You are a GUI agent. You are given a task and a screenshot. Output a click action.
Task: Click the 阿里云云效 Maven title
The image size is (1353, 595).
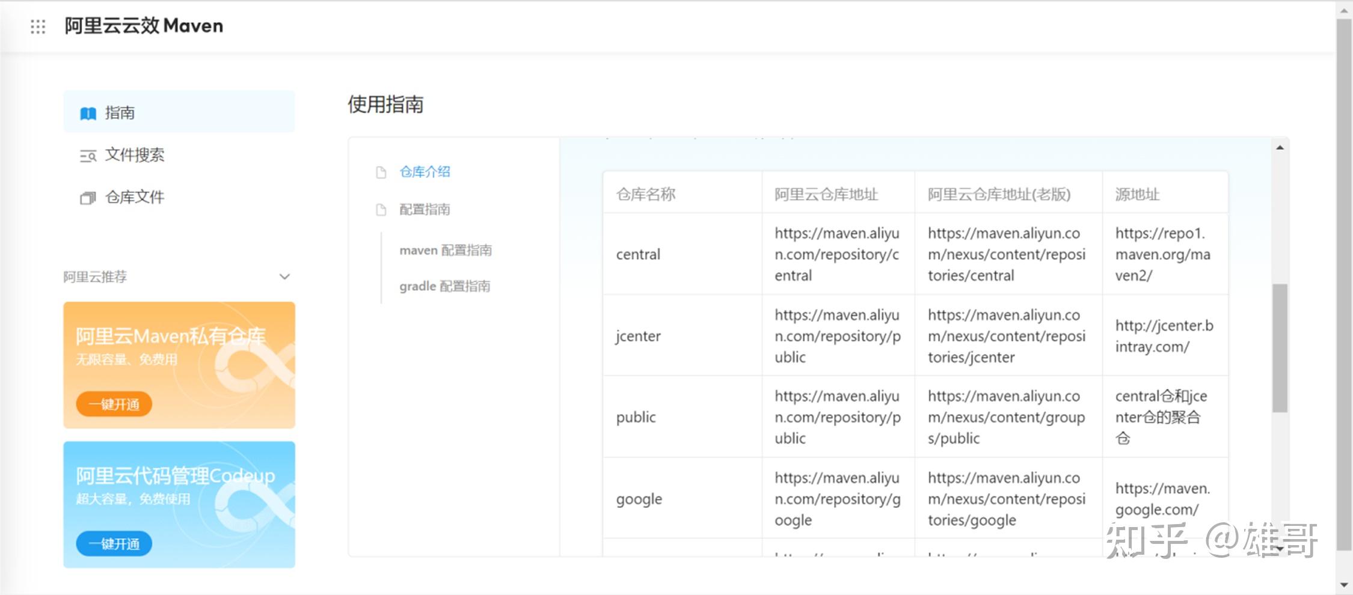pyautogui.click(x=144, y=26)
